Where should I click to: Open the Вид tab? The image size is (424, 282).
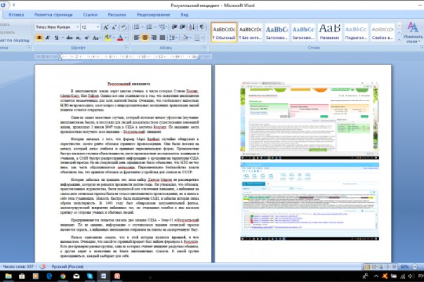[x=184, y=15]
